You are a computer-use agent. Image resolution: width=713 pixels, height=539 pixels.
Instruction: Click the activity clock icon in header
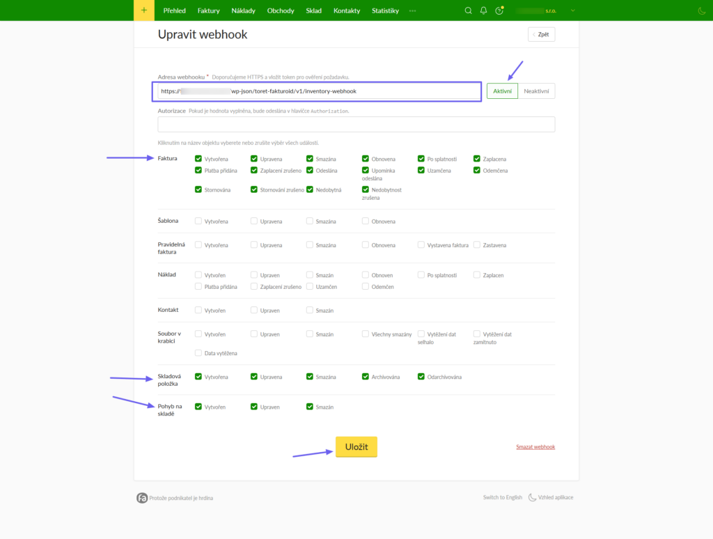(x=499, y=10)
